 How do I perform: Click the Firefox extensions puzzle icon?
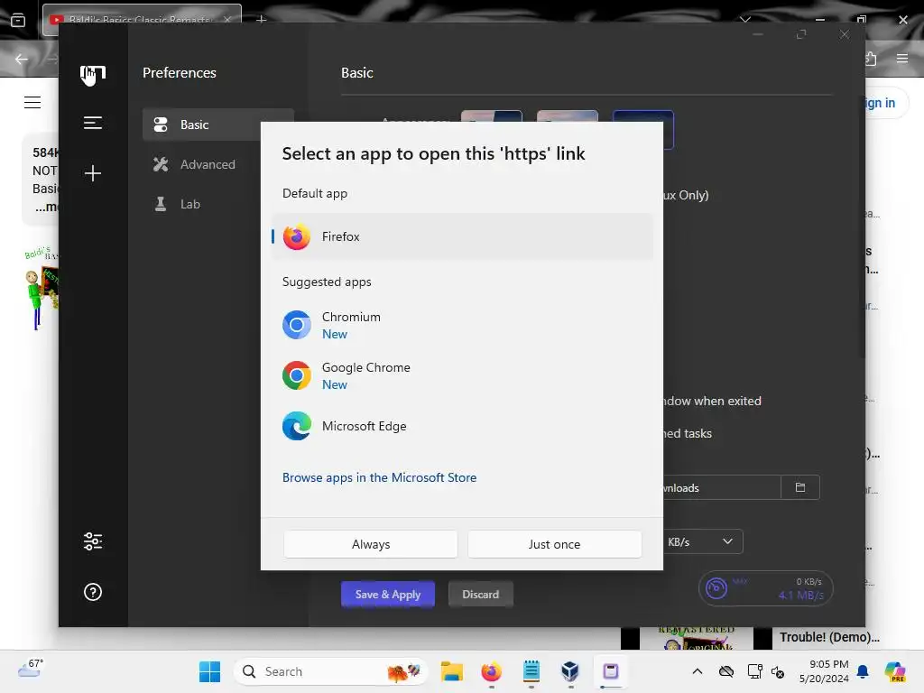(x=872, y=59)
